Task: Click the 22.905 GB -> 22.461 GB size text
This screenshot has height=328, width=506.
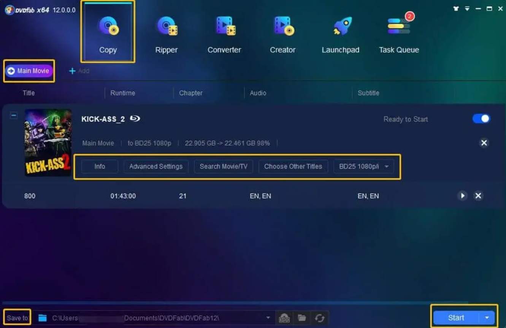Action: (x=227, y=143)
